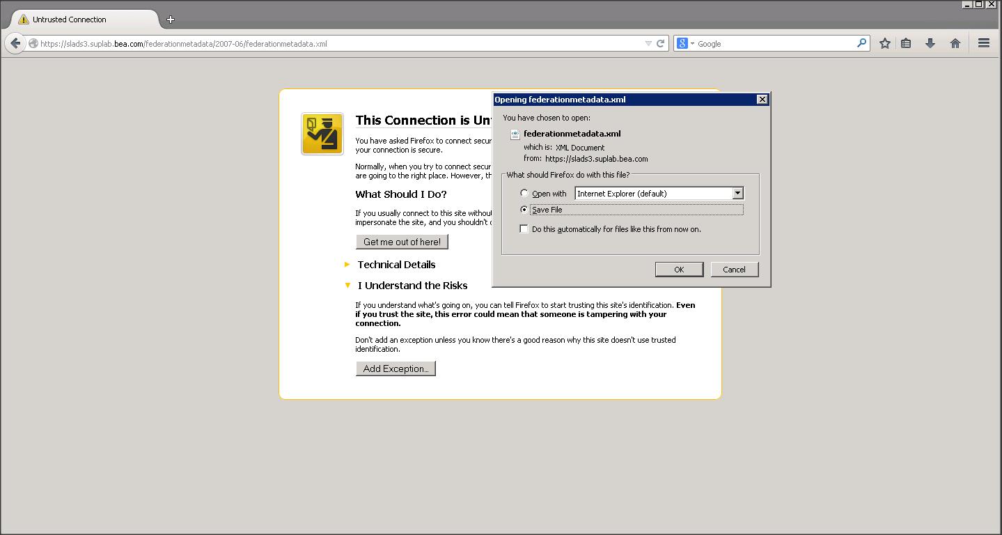Open the Internet Explorer (default) application dropdown
The height and width of the screenshot is (535, 1002).
click(659, 194)
